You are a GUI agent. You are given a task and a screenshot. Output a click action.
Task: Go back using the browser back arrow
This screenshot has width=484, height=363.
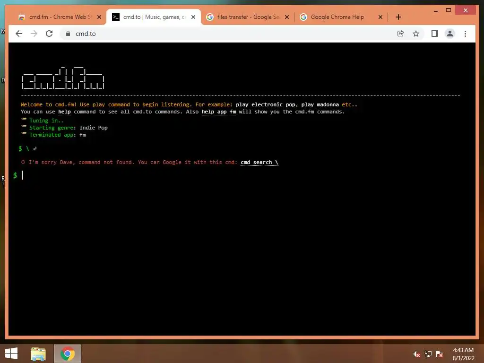point(19,34)
